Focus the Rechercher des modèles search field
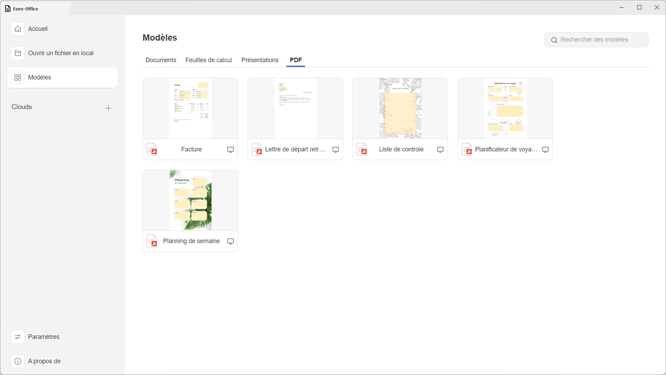The height and width of the screenshot is (375, 666). 596,40
